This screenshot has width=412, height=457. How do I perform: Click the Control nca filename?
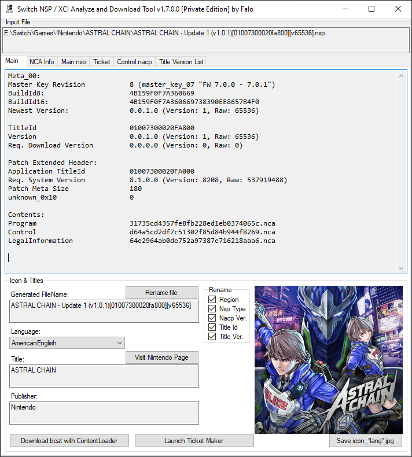click(x=203, y=233)
